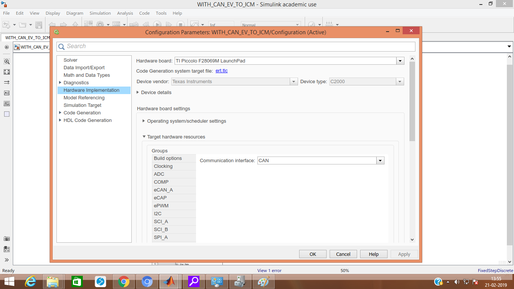Click the 'View 1 error' status link
The width and height of the screenshot is (514, 289).
[x=269, y=271]
